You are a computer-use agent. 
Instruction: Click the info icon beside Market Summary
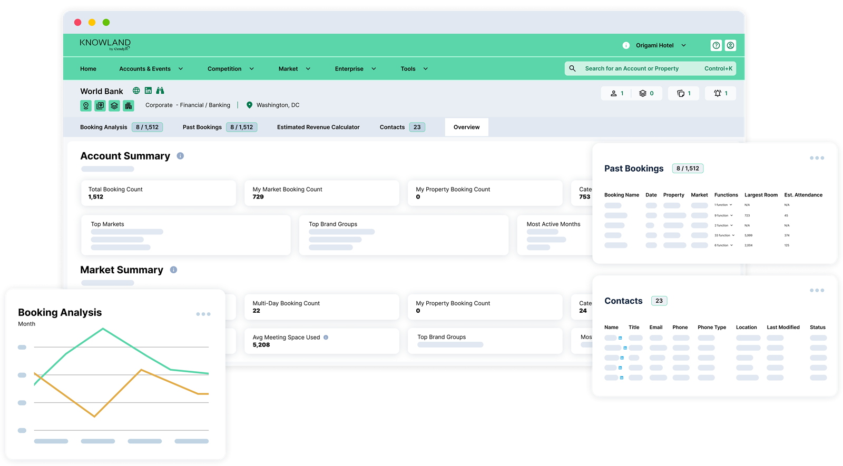(173, 270)
